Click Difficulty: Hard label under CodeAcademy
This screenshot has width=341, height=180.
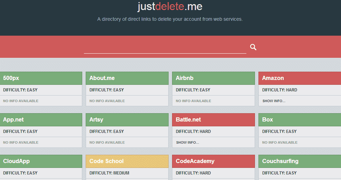[x=193, y=173]
